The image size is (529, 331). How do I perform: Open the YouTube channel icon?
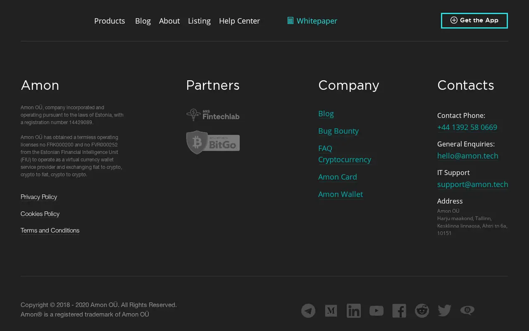click(376, 311)
